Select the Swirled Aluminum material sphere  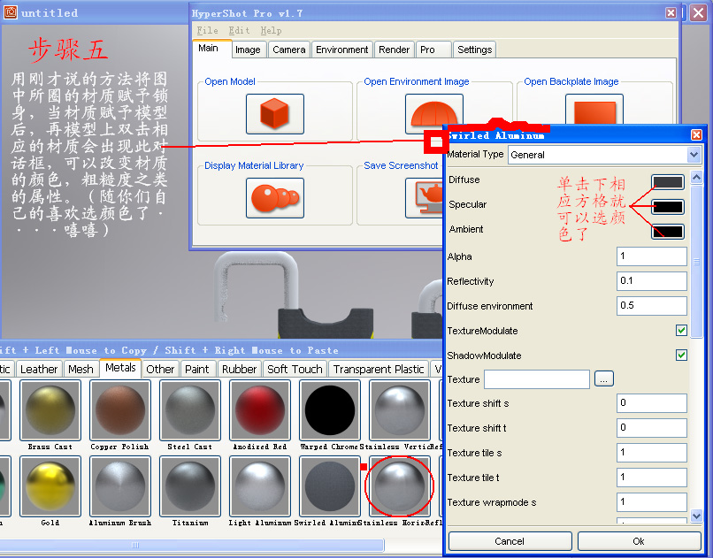coord(330,486)
